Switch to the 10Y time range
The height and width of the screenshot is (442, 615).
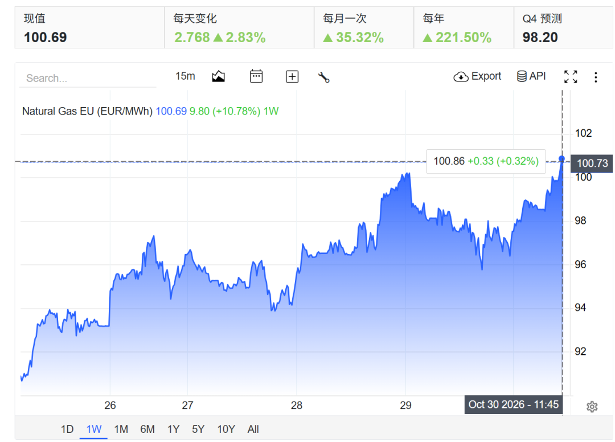point(226,429)
